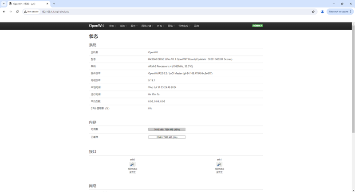Click the ARMv8 Processor architecture value

point(170,66)
